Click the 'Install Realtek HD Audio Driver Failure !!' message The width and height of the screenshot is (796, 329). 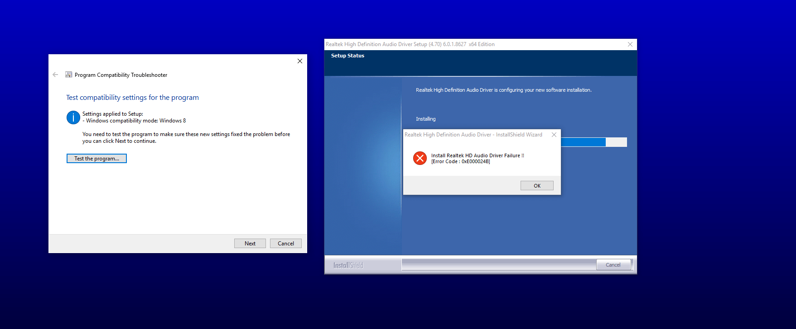coord(478,155)
